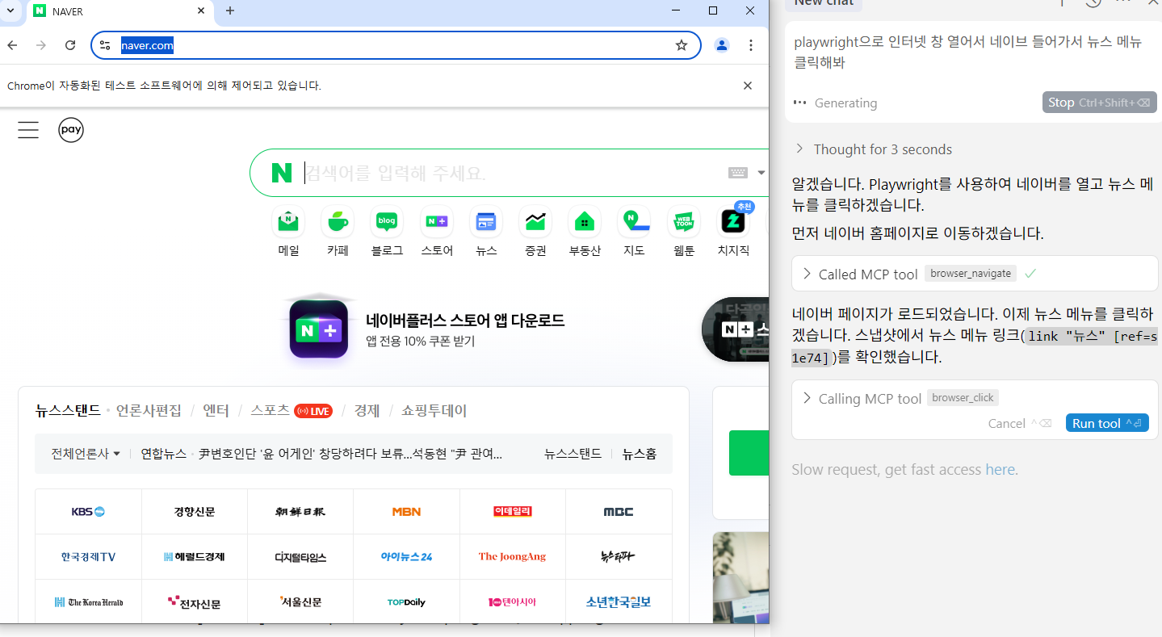Open the 전자신문 press logo
The height and width of the screenshot is (637, 1162).
coord(195,601)
